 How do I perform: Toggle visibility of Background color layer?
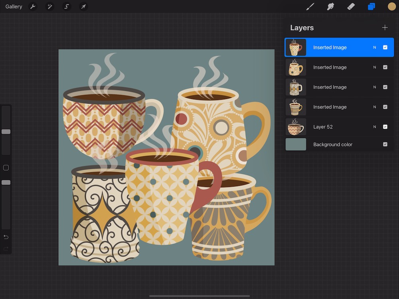(385, 144)
